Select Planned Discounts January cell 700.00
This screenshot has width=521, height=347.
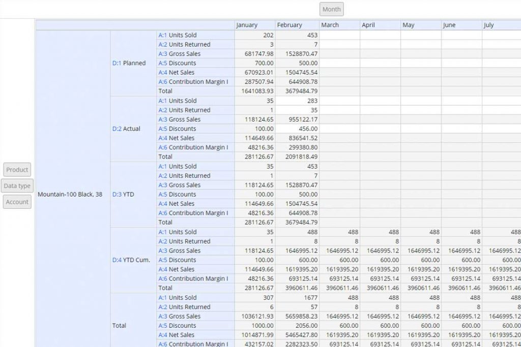pos(255,63)
